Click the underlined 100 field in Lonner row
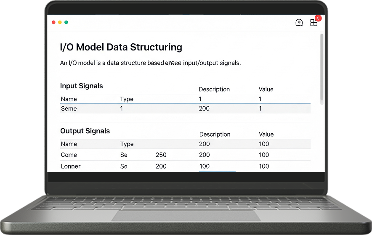This screenshot has height=235, width=372. point(205,166)
